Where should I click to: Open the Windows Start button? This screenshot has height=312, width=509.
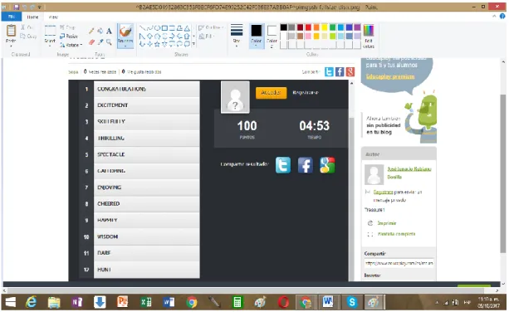coord(11,302)
